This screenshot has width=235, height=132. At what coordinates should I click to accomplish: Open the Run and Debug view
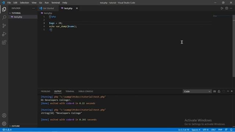(4, 34)
